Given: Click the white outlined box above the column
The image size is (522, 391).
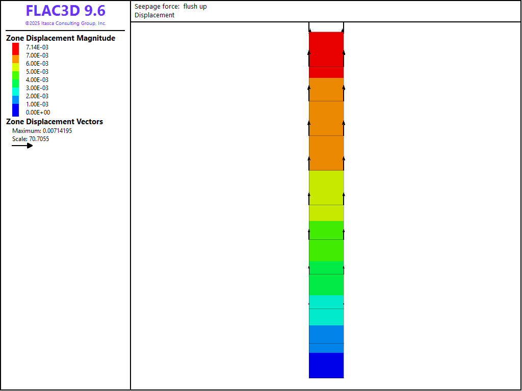Looking at the screenshot, I should (326, 27).
